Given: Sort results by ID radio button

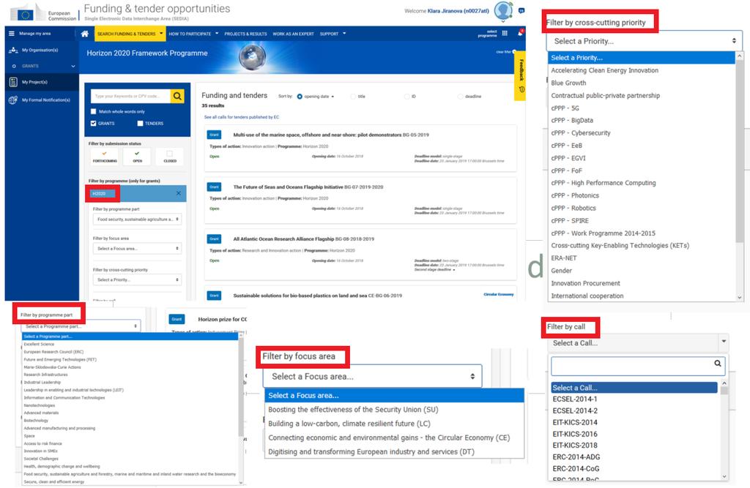Looking at the screenshot, I should point(407,97).
